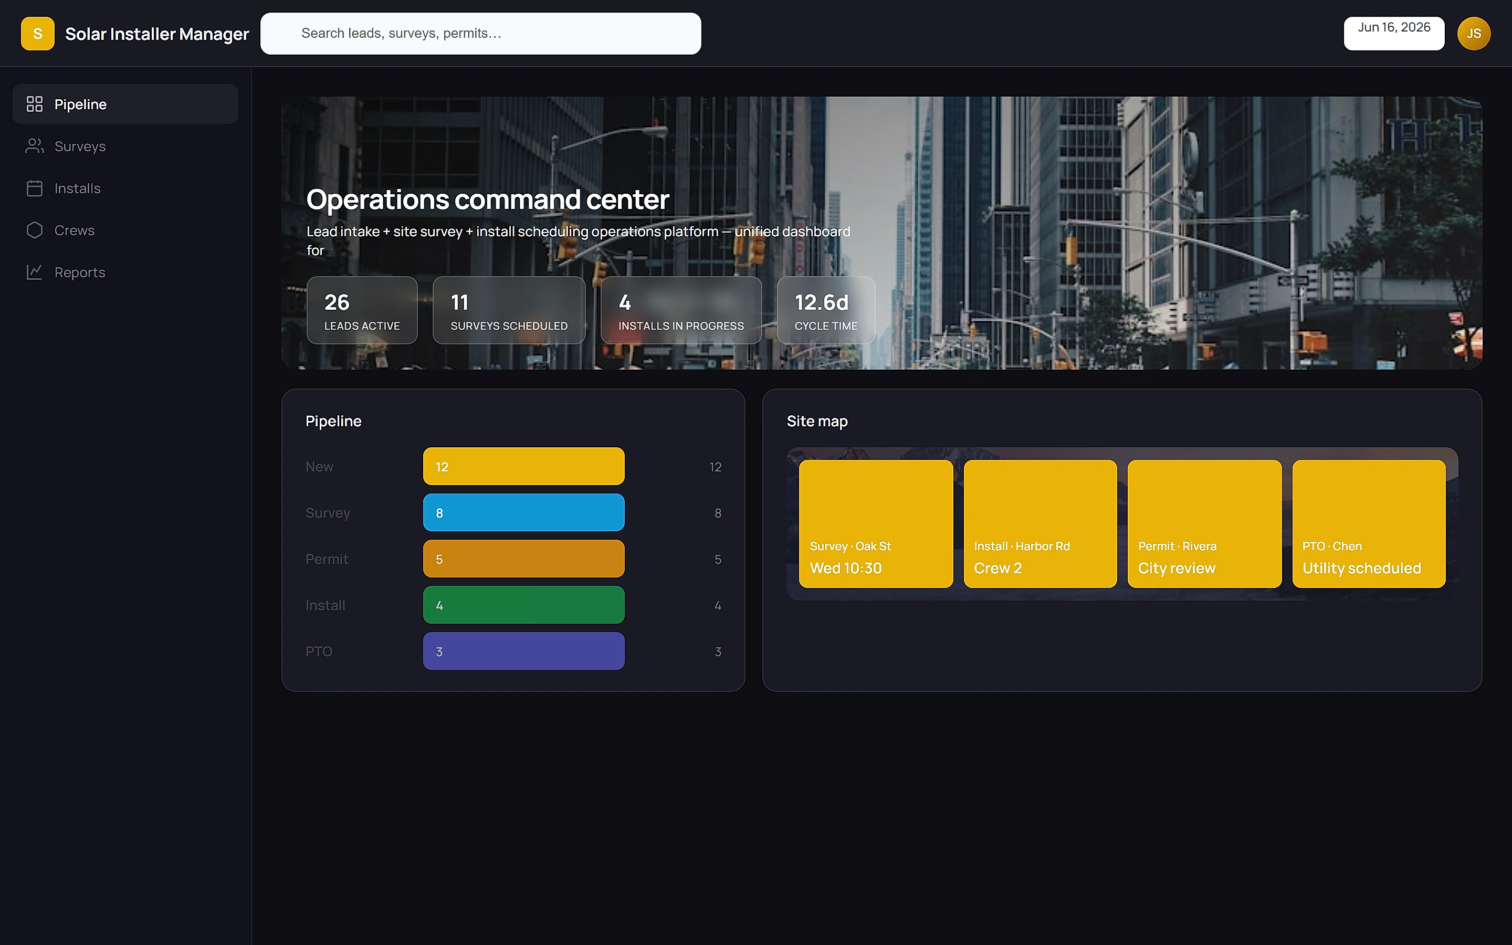Click the Survey stage label in Pipeline
Image resolution: width=1512 pixels, height=945 pixels.
pyautogui.click(x=328, y=513)
